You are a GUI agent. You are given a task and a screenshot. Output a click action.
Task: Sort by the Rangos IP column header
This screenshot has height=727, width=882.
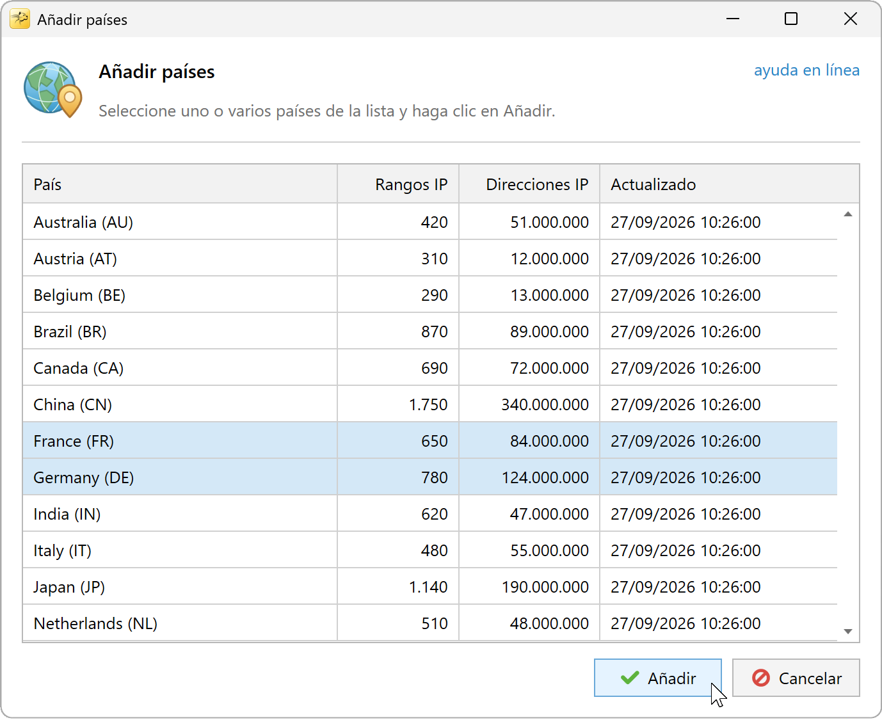pos(398,184)
